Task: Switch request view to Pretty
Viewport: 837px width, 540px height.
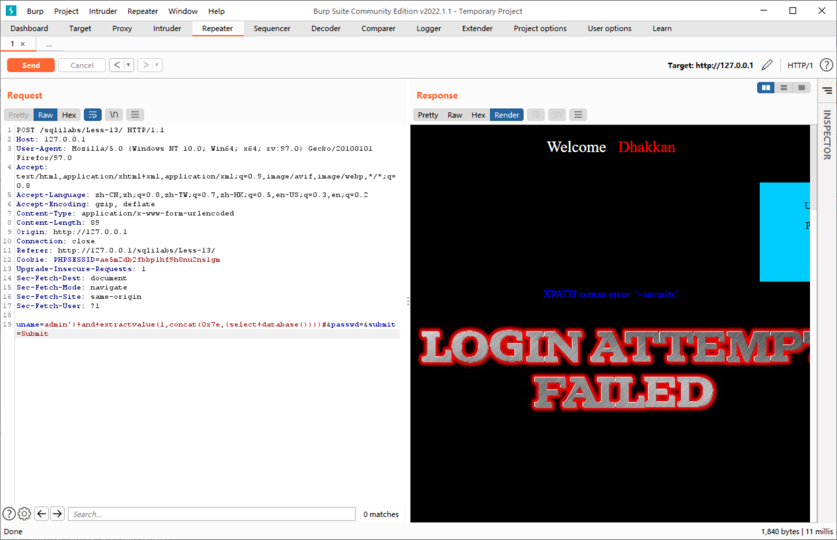Action: click(19, 115)
